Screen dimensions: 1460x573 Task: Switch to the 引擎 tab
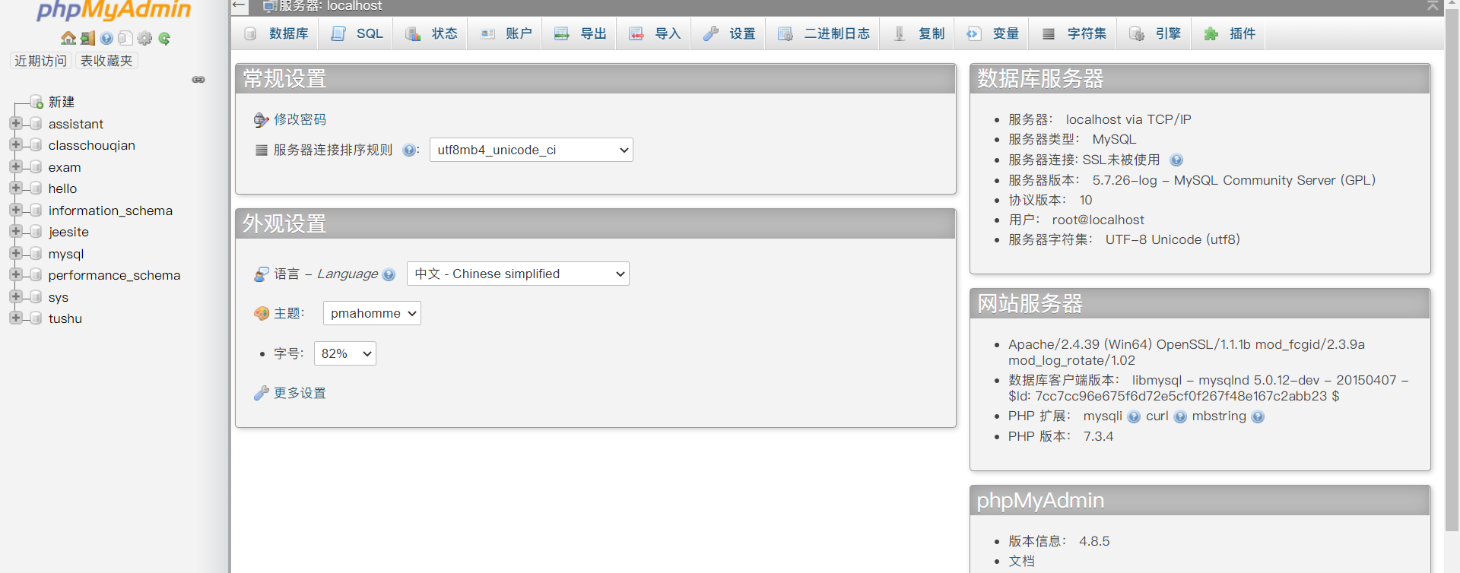[x=1156, y=33]
